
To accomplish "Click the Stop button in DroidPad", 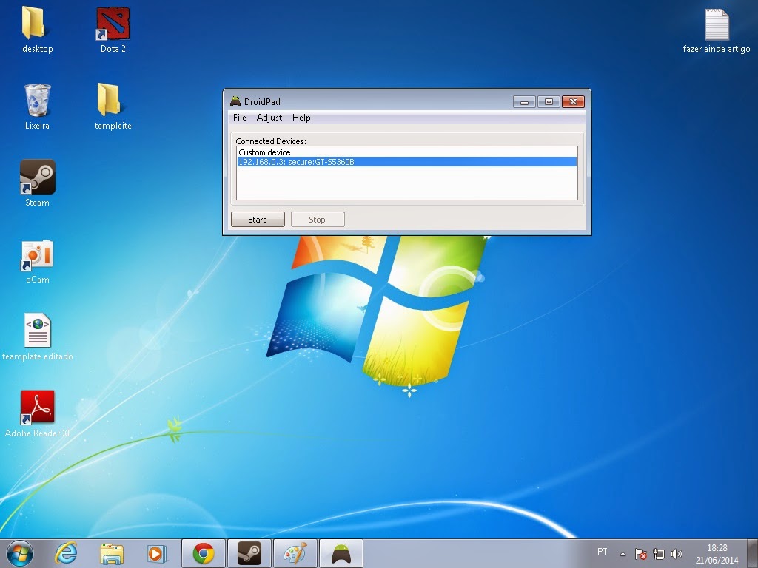I will [x=318, y=219].
